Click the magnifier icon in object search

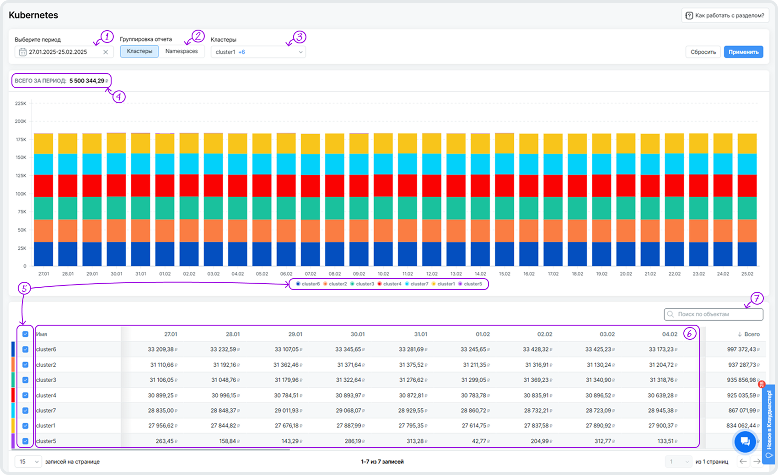coord(671,314)
